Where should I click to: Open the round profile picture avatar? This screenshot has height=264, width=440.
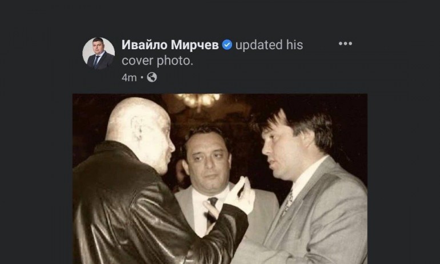point(98,53)
